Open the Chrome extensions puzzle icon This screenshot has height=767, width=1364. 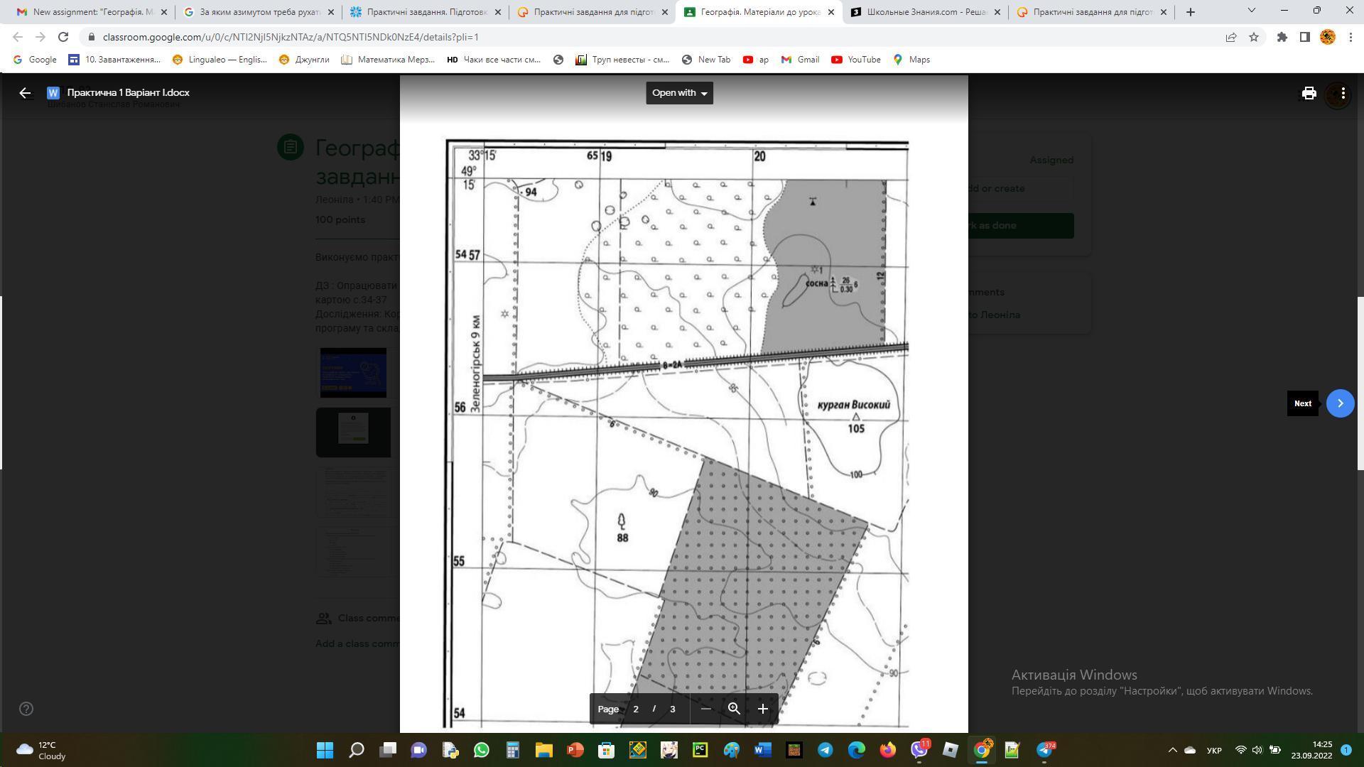click(1282, 37)
